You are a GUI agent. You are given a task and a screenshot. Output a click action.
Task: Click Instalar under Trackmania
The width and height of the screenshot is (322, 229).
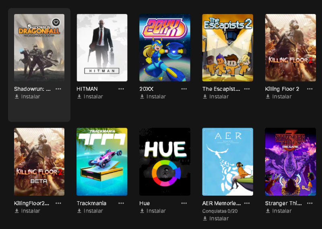point(90,211)
